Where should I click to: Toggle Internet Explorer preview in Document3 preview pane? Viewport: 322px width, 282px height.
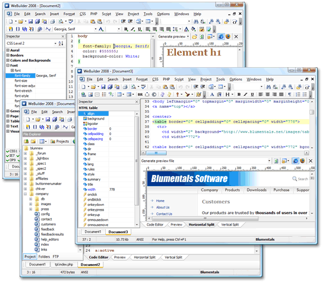295,161
